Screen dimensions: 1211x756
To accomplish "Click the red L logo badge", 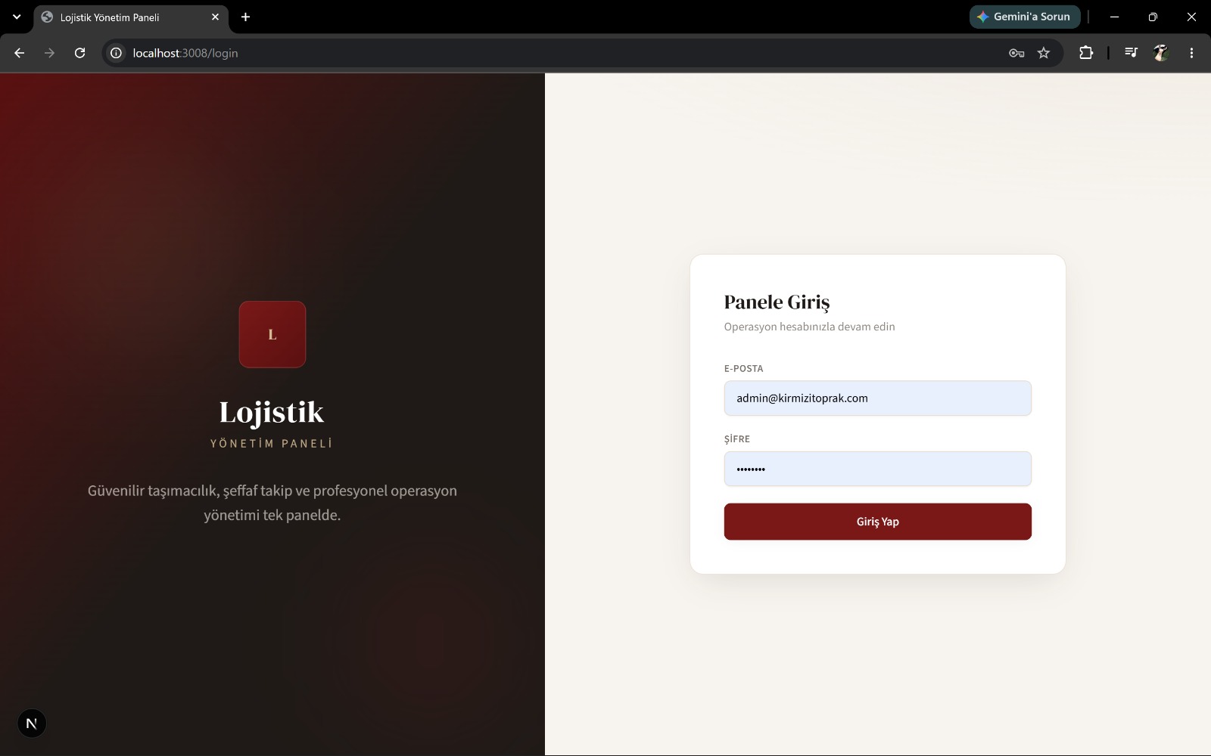I will pos(272,334).
